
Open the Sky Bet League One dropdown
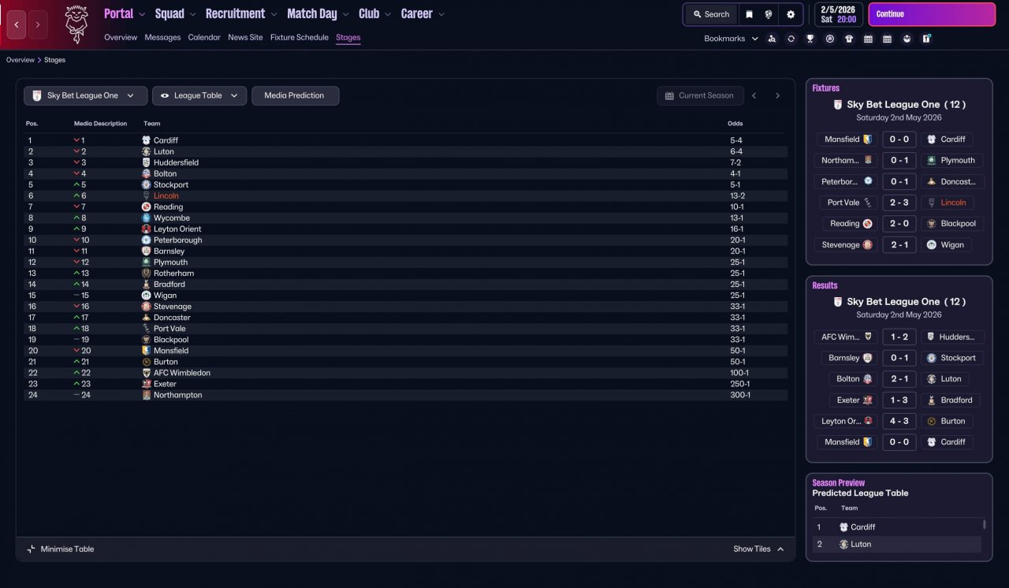point(85,95)
